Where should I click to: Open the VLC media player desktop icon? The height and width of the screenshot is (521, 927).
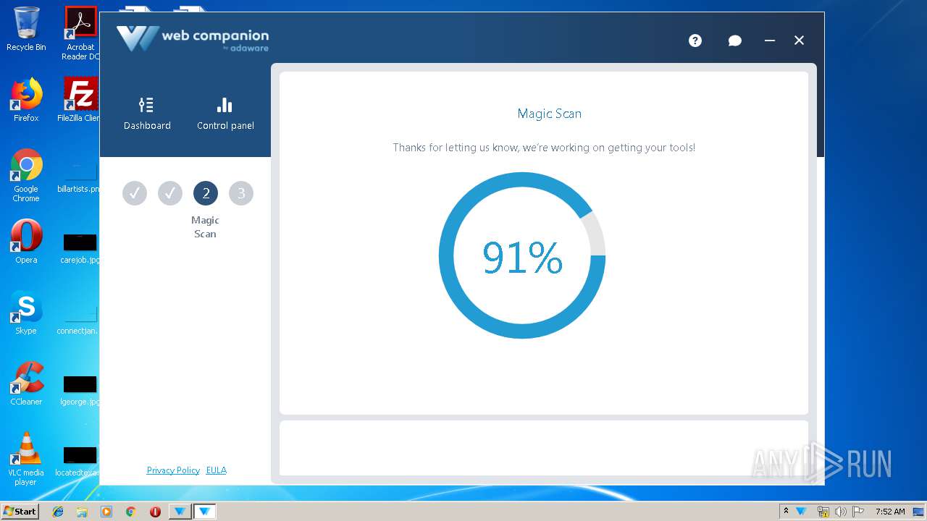[26, 459]
